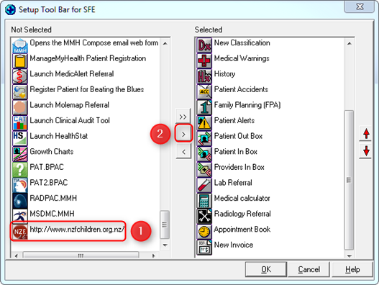Viewport: 379px width, 285px height.
Task: Remove selected item with left arrow button
Action: tap(183, 151)
